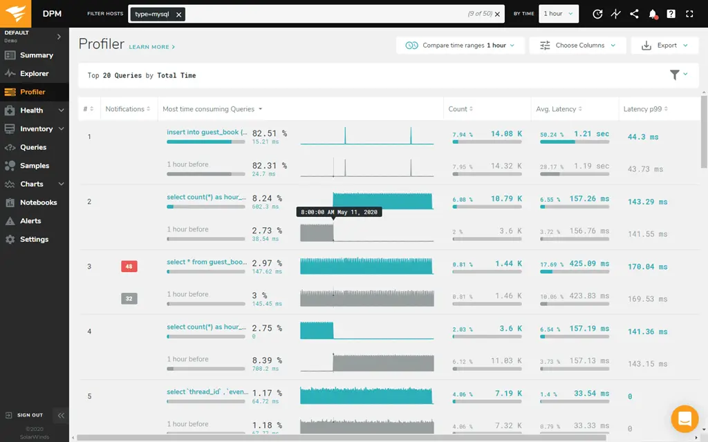Click the SolarWinds logo in the top-left corner

pyautogui.click(x=14, y=14)
